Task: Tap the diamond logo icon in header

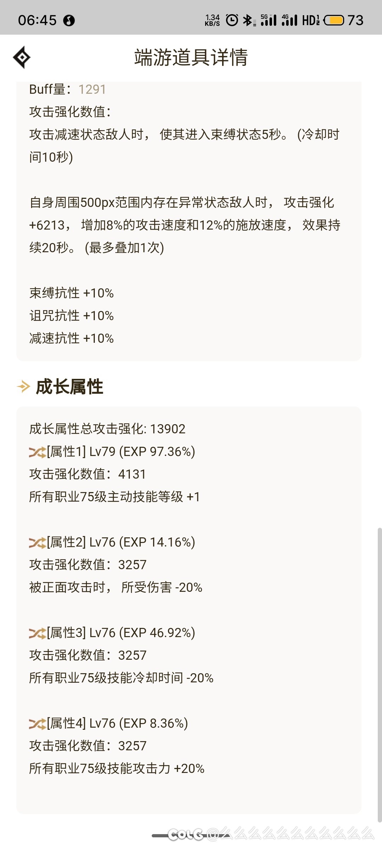Action: [22, 57]
